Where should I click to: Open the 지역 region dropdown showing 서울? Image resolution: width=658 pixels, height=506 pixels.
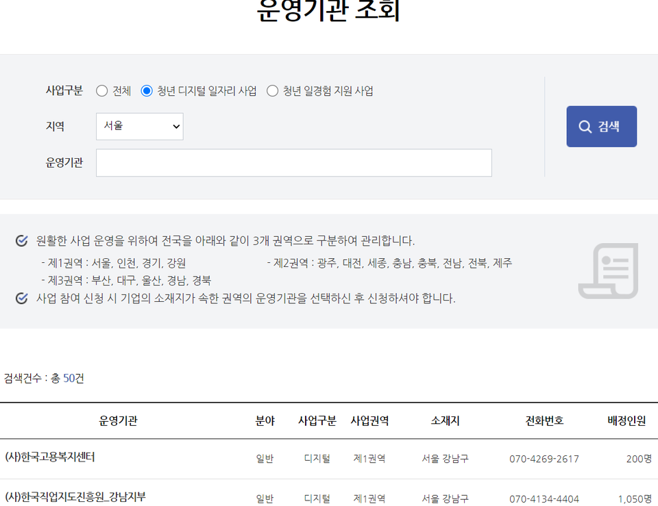139,126
